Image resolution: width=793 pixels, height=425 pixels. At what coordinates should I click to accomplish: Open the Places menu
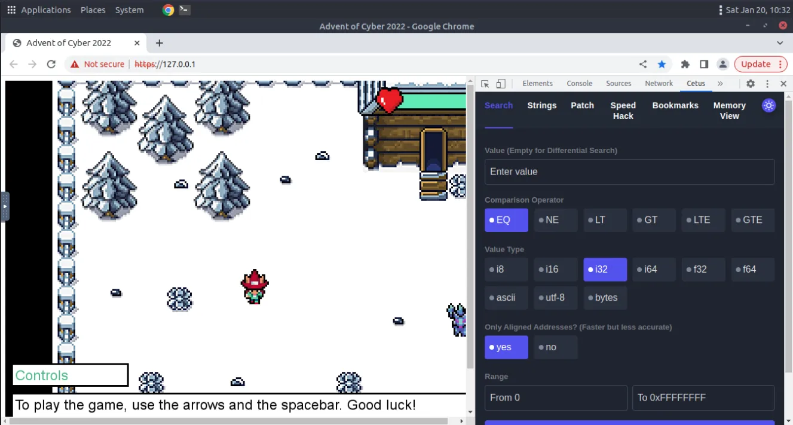click(93, 10)
